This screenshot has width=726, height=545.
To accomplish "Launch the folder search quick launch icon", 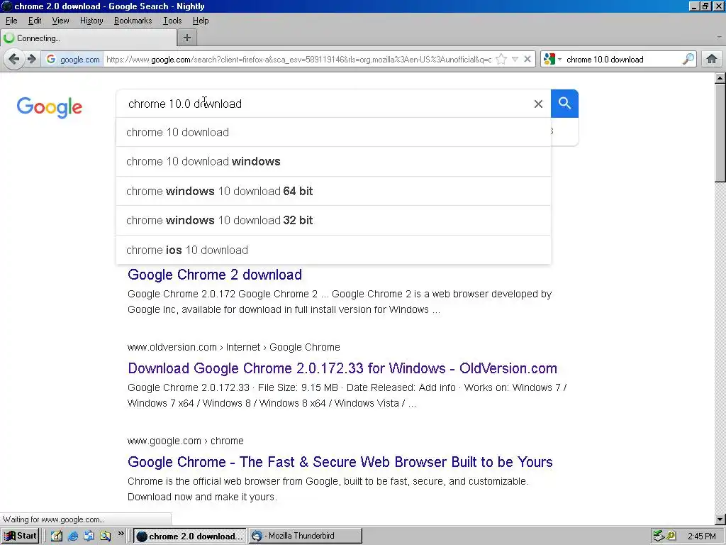I will point(105,536).
